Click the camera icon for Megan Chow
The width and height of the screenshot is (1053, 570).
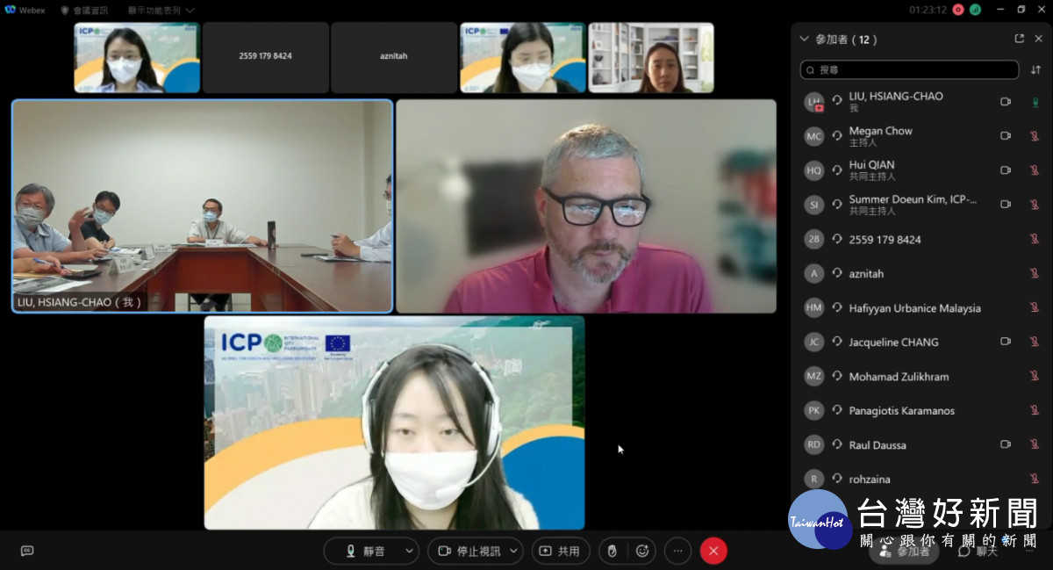coord(1006,136)
